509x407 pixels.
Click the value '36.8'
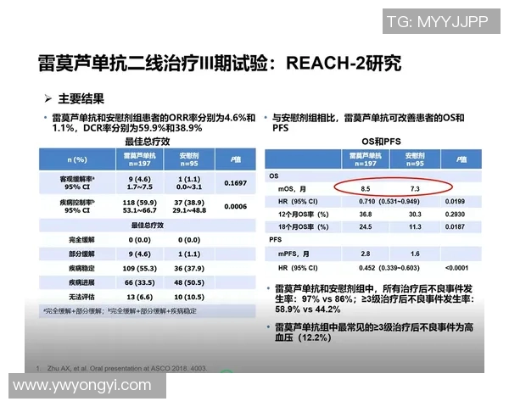click(366, 215)
